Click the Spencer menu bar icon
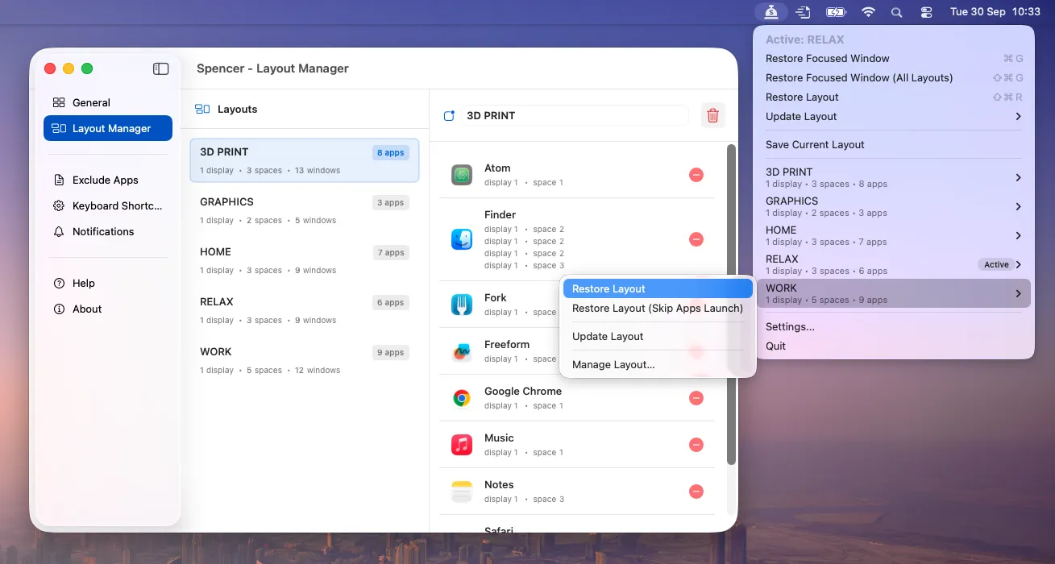 [771, 12]
